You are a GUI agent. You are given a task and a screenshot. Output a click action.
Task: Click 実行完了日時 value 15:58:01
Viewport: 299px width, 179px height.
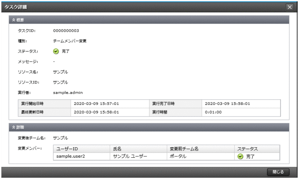(227, 104)
